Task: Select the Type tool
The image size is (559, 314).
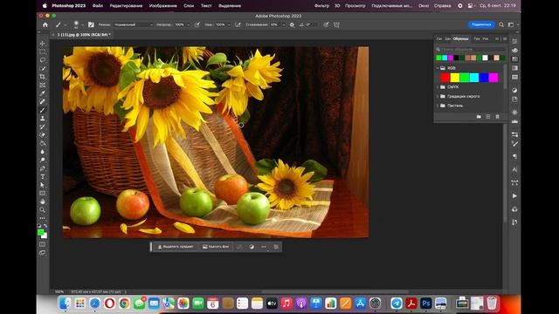Action: click(x=43, y=176)
